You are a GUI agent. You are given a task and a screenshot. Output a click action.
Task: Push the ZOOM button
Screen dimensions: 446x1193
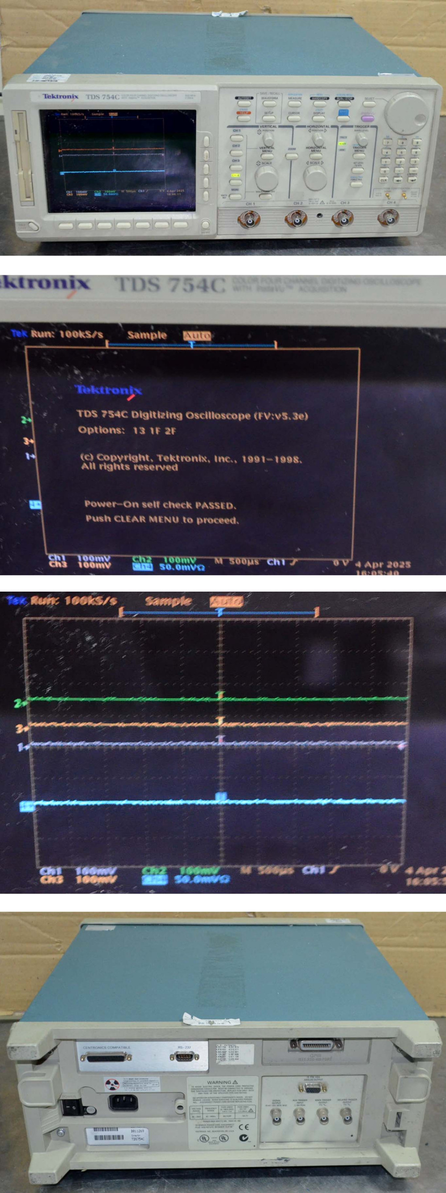click(x=292, y=157)
